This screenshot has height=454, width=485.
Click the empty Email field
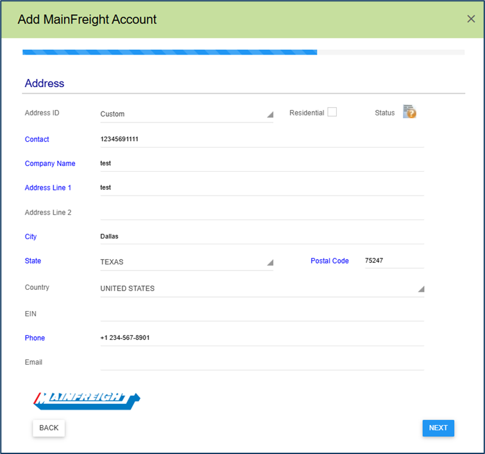pyautogui.click(x=262, y=362)
